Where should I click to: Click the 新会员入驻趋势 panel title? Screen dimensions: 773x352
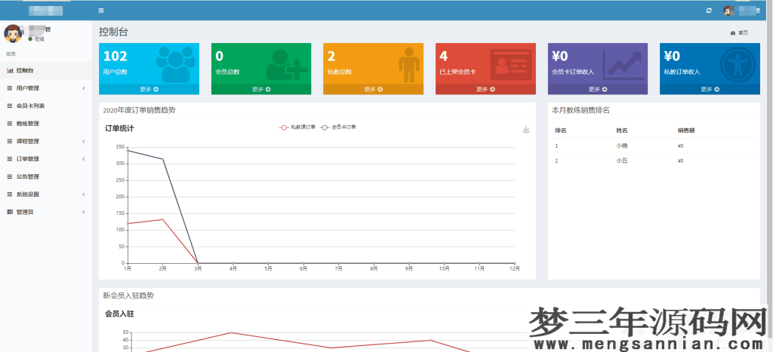[128, 296]
